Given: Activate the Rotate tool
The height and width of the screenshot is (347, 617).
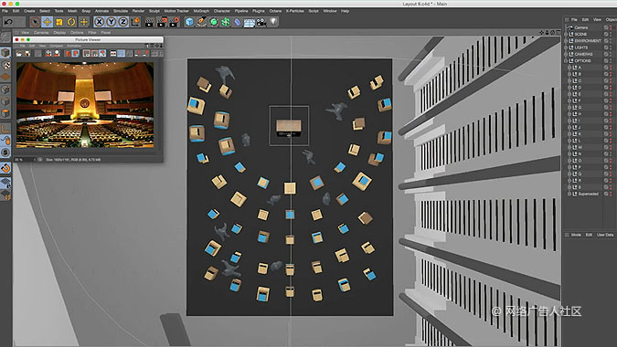Looking at the screenshot, I should pyautogui.click(x=71, y=22).
